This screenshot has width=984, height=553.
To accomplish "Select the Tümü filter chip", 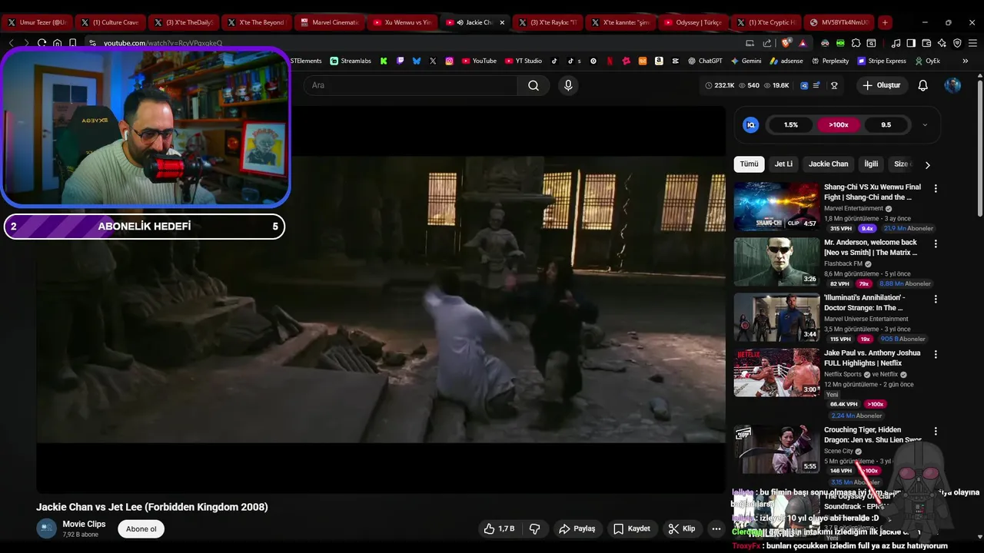I will pos(749,164).
